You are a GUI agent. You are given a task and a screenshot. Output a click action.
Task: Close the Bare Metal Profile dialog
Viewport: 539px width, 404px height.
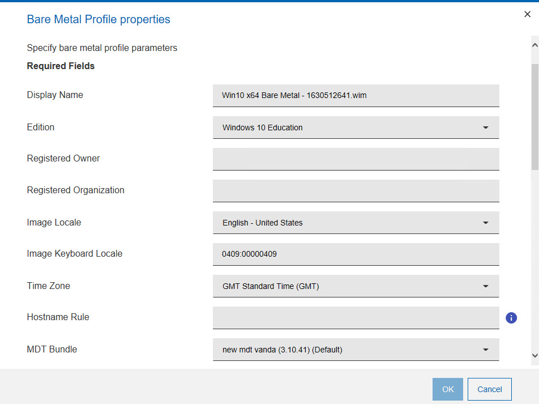point(527,15)
